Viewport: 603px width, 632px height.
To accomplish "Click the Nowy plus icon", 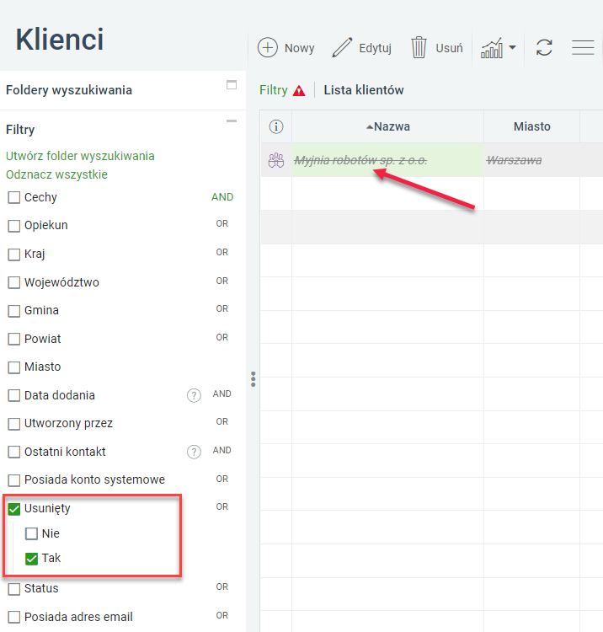I will coord(268,47).
